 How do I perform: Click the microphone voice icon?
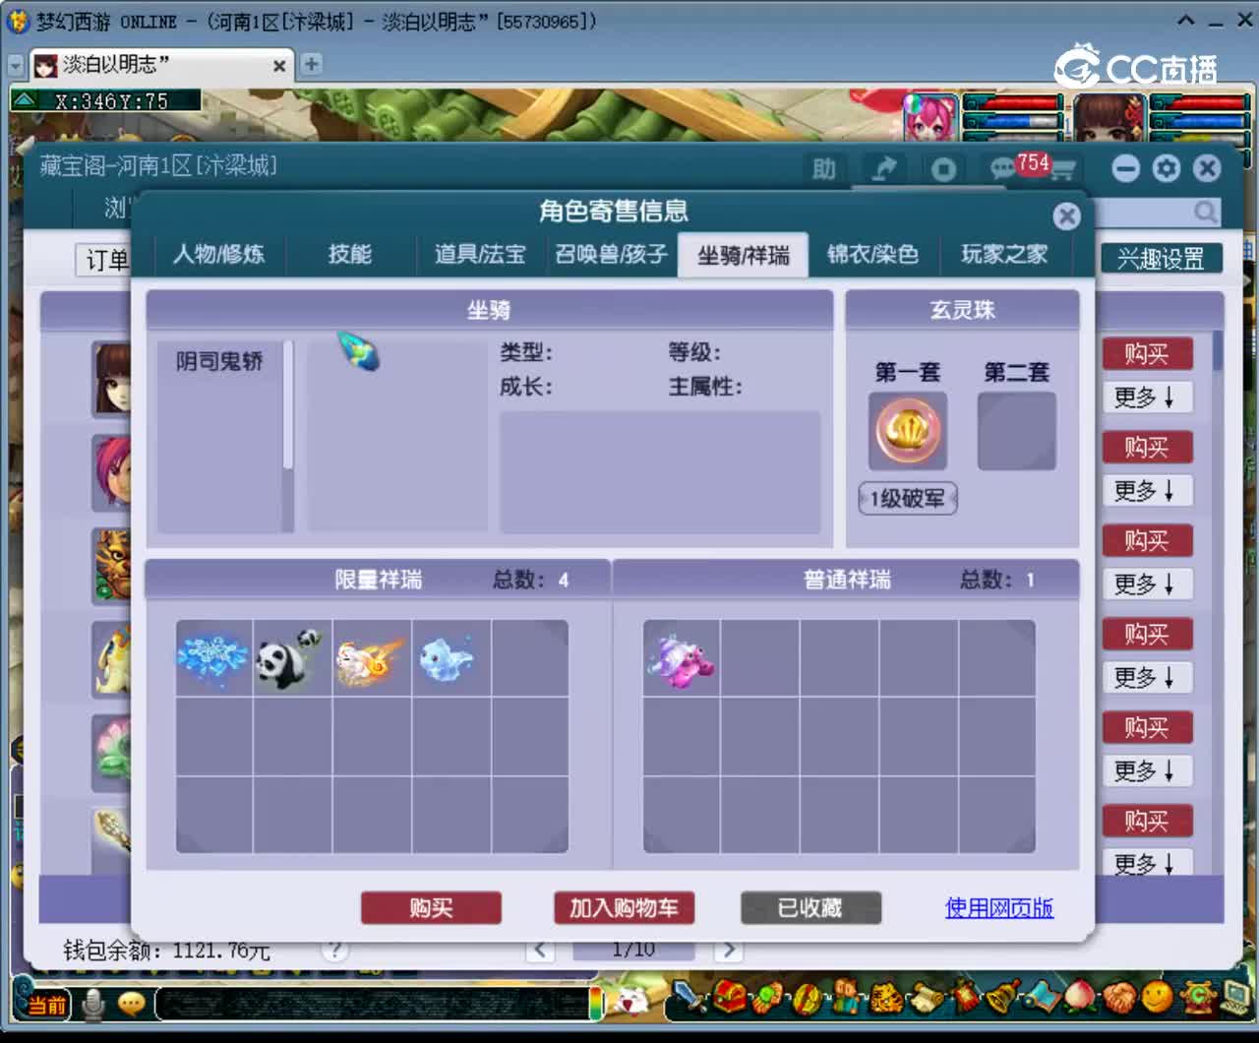(93, 1004)
